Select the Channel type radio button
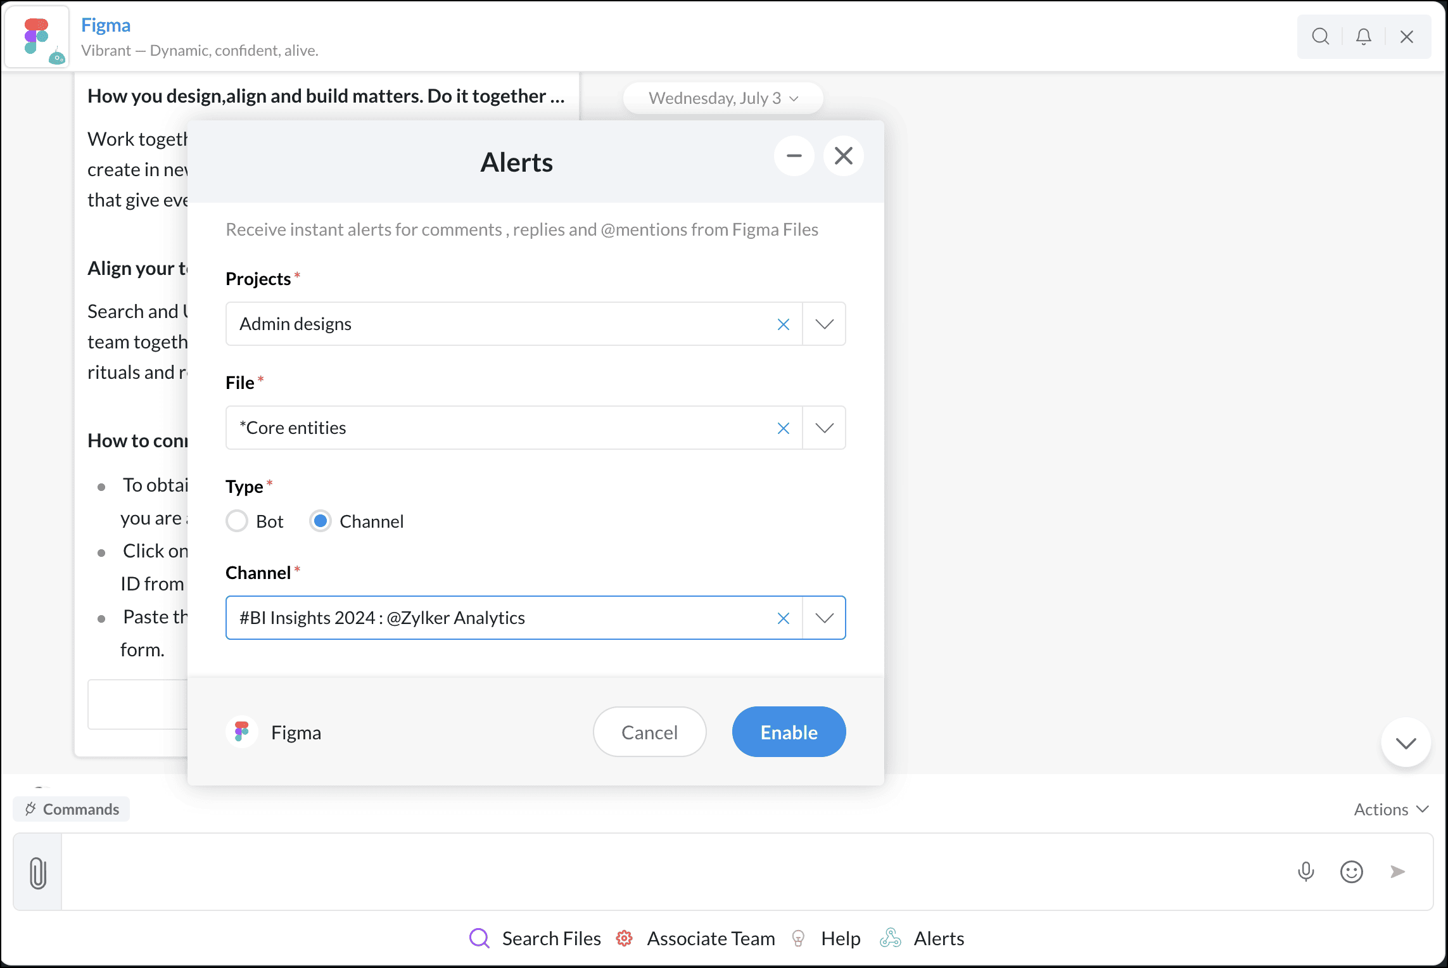This screenshot has width=1448, height=968. tap(321, 521)
